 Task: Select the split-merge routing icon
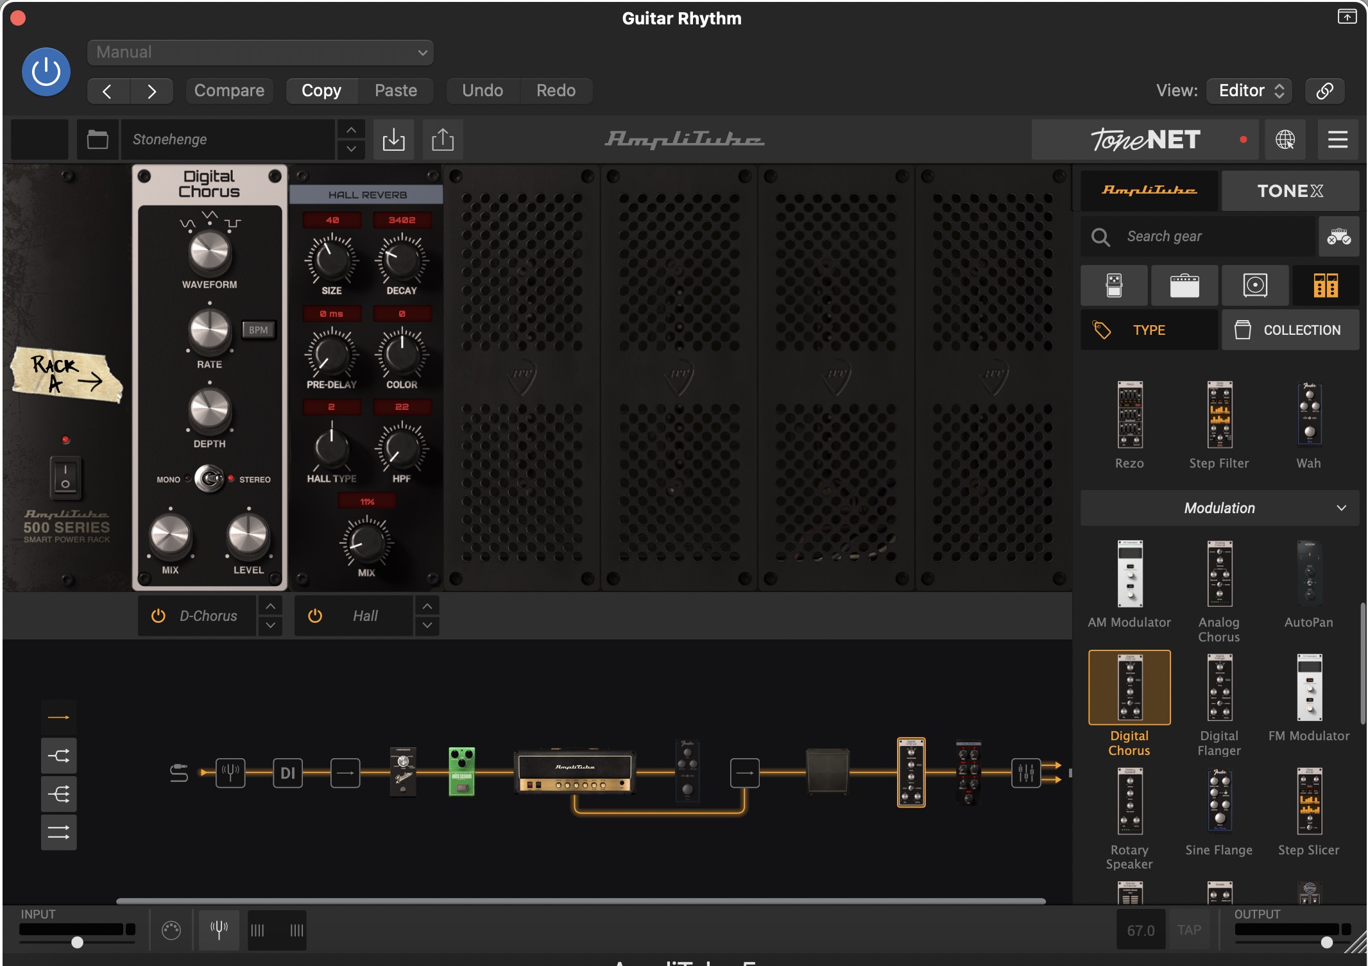pyautogui.click(x=58, y=756)
